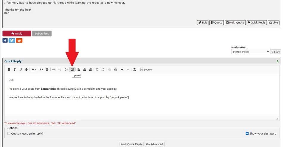Click the Upload image icon

click(x=72, y=69)
